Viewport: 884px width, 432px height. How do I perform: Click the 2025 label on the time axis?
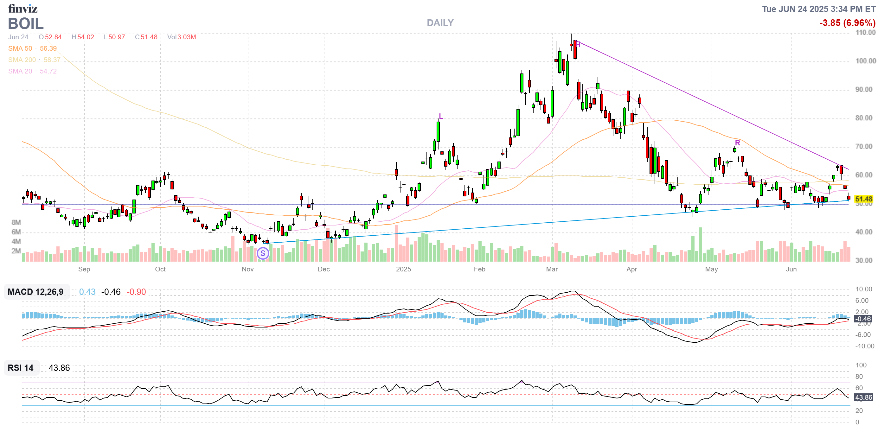point(403,269)
